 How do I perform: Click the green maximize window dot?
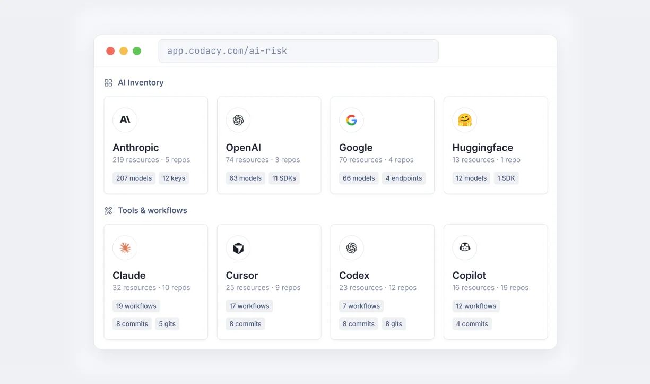137,51
